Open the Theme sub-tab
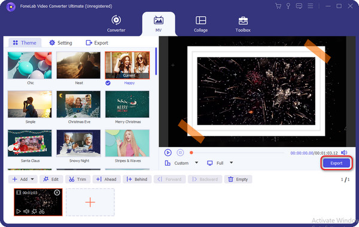This screenshot has height=227, width=359. (x=25, y=43)
